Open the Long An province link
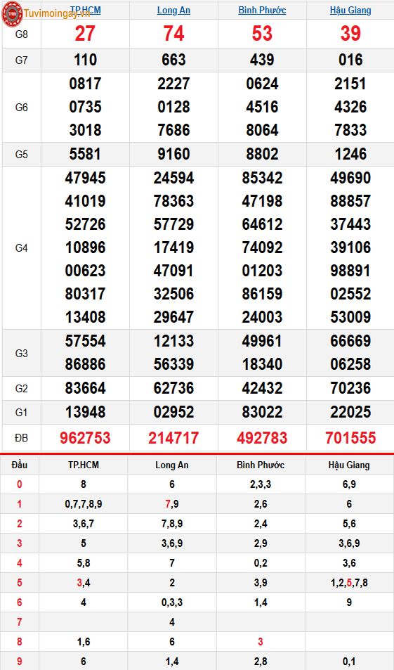 click(x=173, y=11)
